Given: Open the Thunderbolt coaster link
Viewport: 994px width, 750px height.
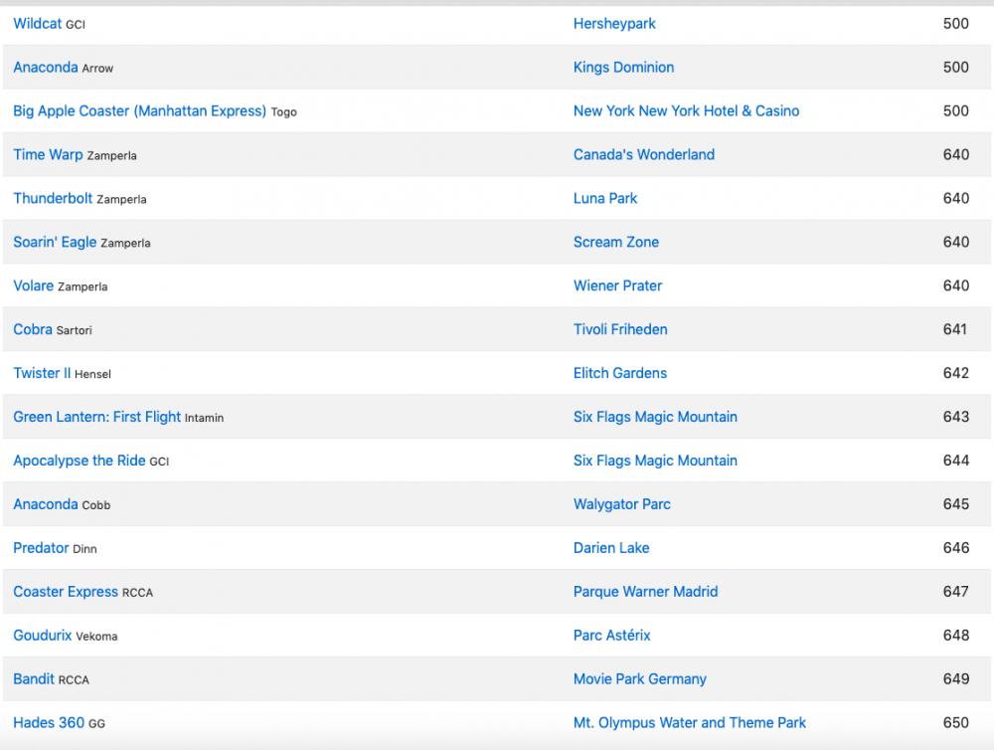Looking at the screenshot, I should [53, 199].
